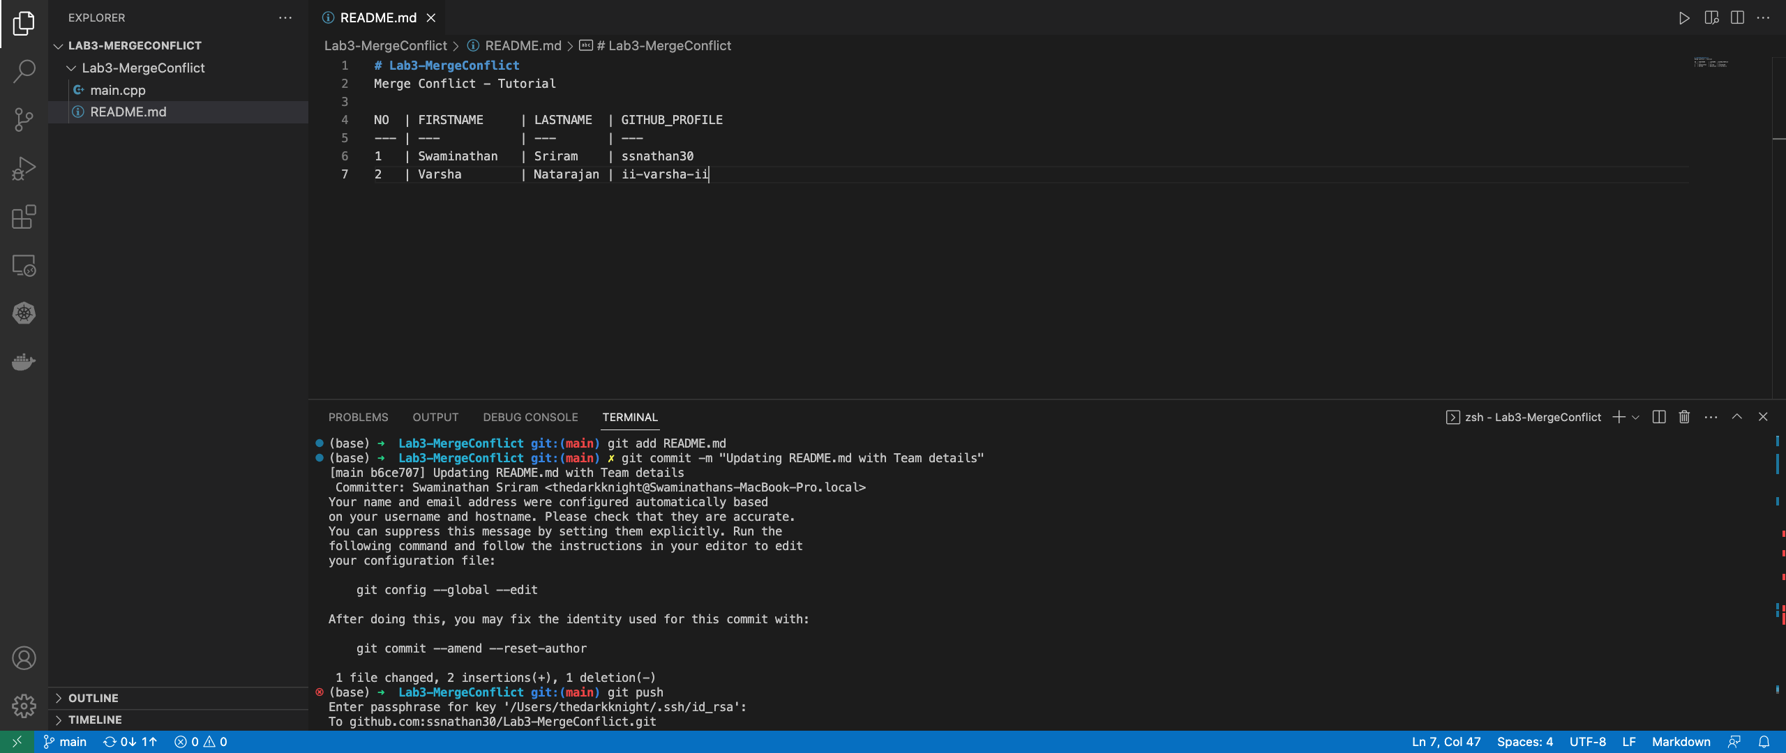1786x753 pixels.
Task: Change file encoding UTF-8
Action: pyautogui.click(x=1588, y=742)
